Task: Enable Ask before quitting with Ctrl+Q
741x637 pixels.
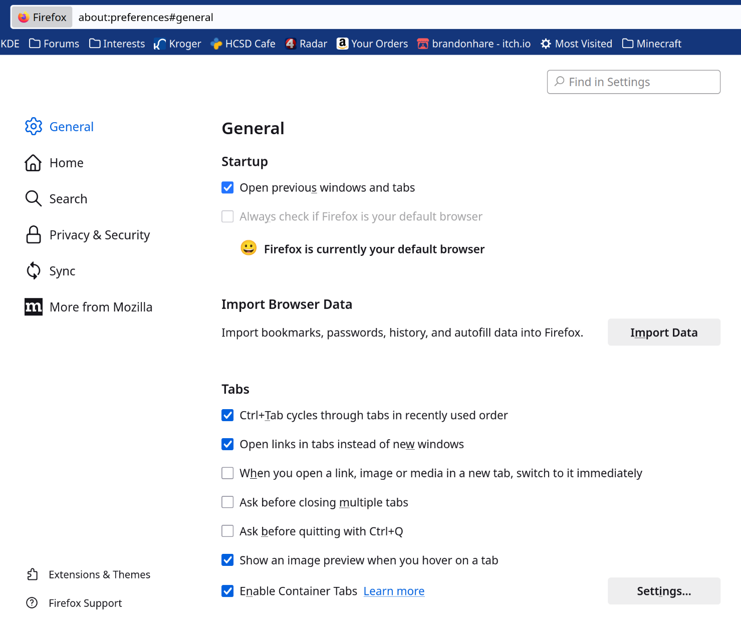Action: click(227, 531)
